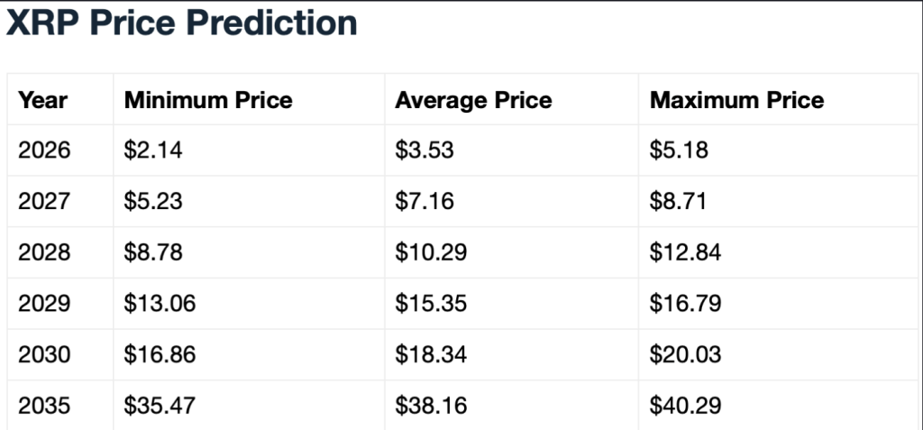Select the Average Price column header

click(x=473, y=99)
